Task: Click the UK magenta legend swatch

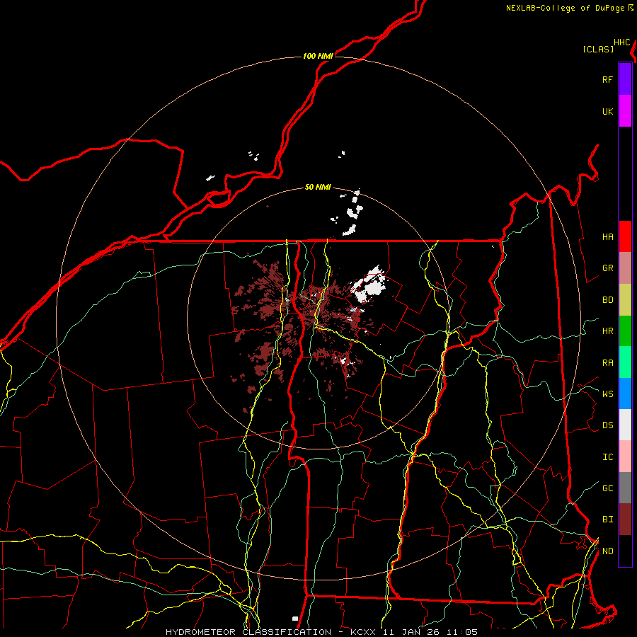Action: click(x=625, y=110)
